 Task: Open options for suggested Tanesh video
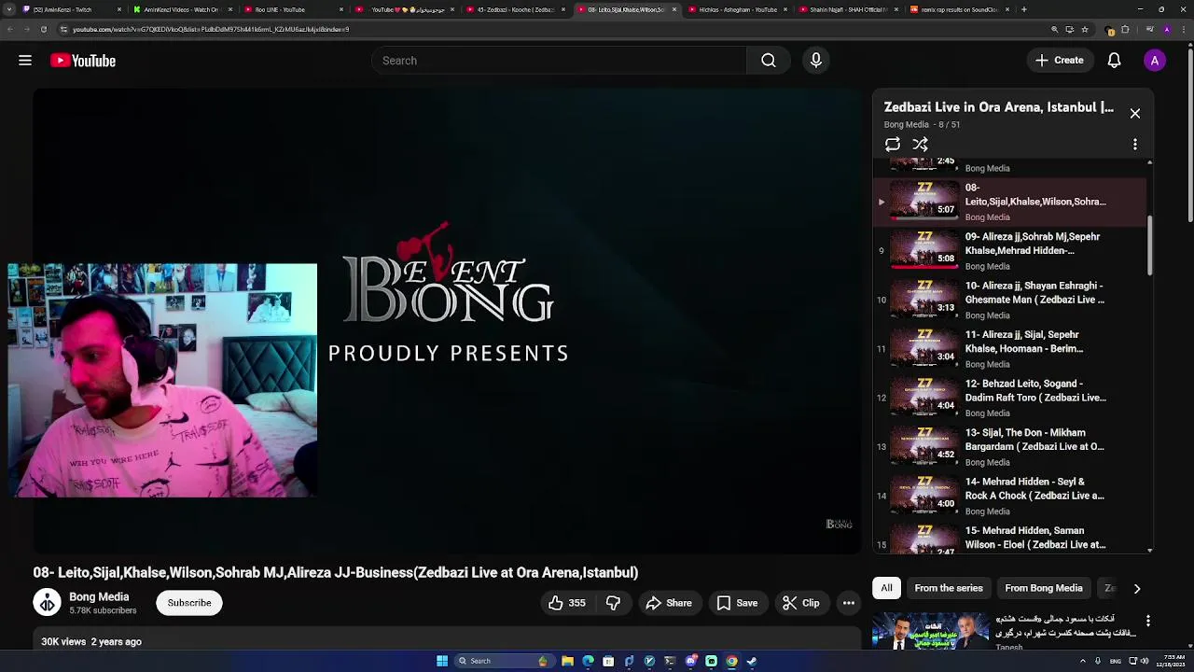tap(1148, 621)
